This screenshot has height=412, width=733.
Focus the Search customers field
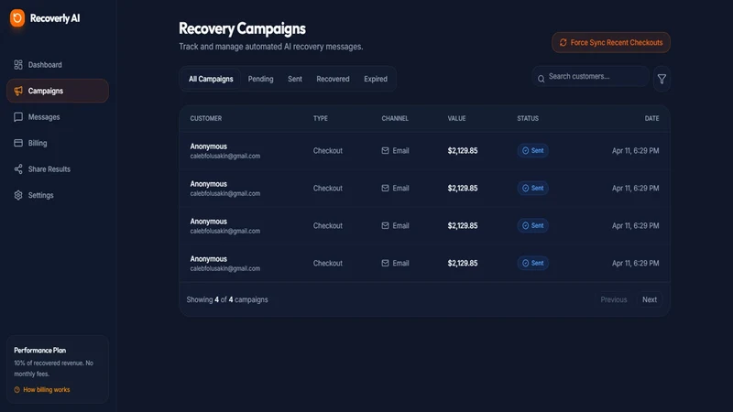click(591, 77)
